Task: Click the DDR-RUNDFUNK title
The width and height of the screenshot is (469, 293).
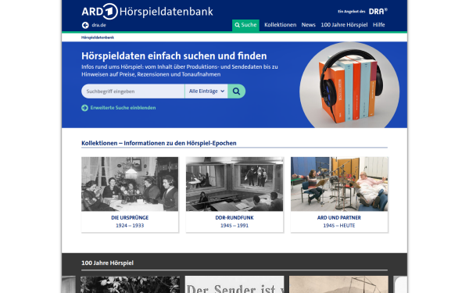Action: point(234,218)
